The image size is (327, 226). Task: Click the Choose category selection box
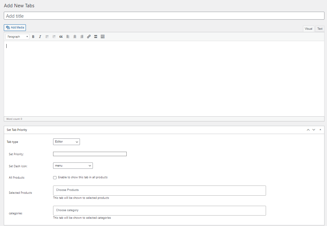159,211
